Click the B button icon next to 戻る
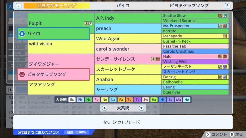 pyautogui.click(x=232, y=134)
